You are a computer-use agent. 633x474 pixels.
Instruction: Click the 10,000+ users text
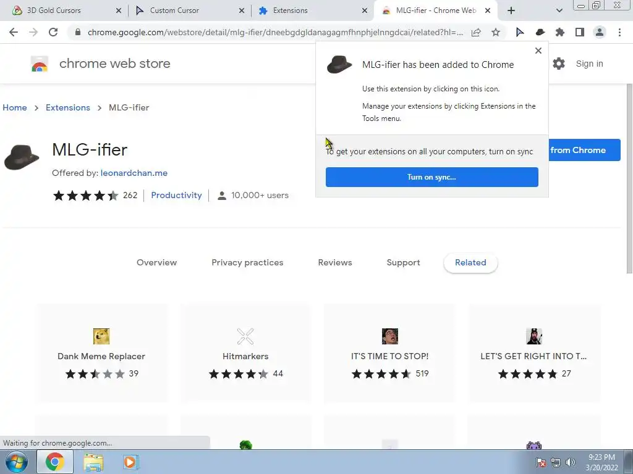tap(260, 195)
